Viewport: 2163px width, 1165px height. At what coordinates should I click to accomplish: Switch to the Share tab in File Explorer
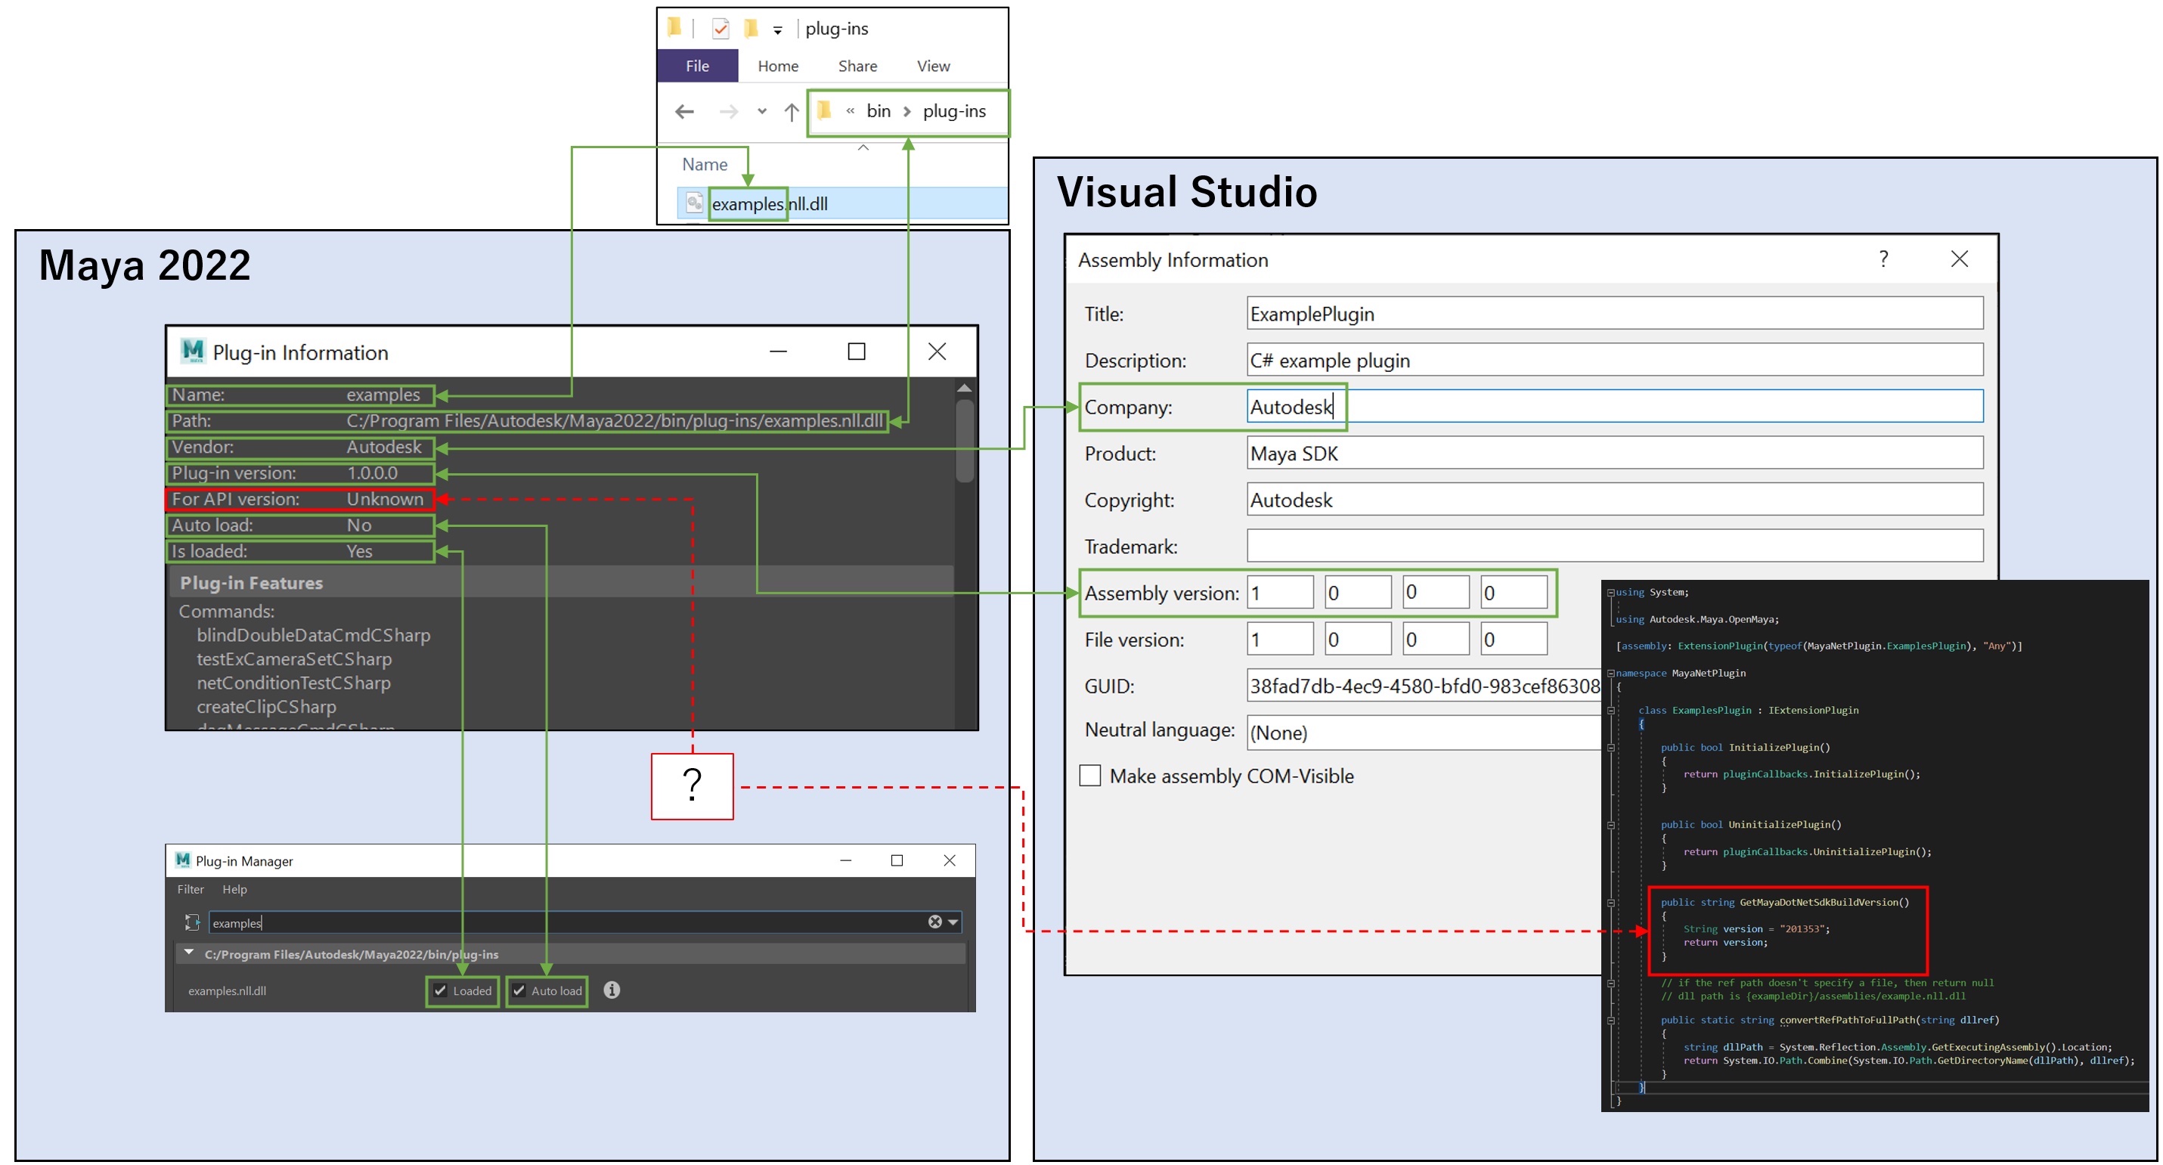coord(857,66)
